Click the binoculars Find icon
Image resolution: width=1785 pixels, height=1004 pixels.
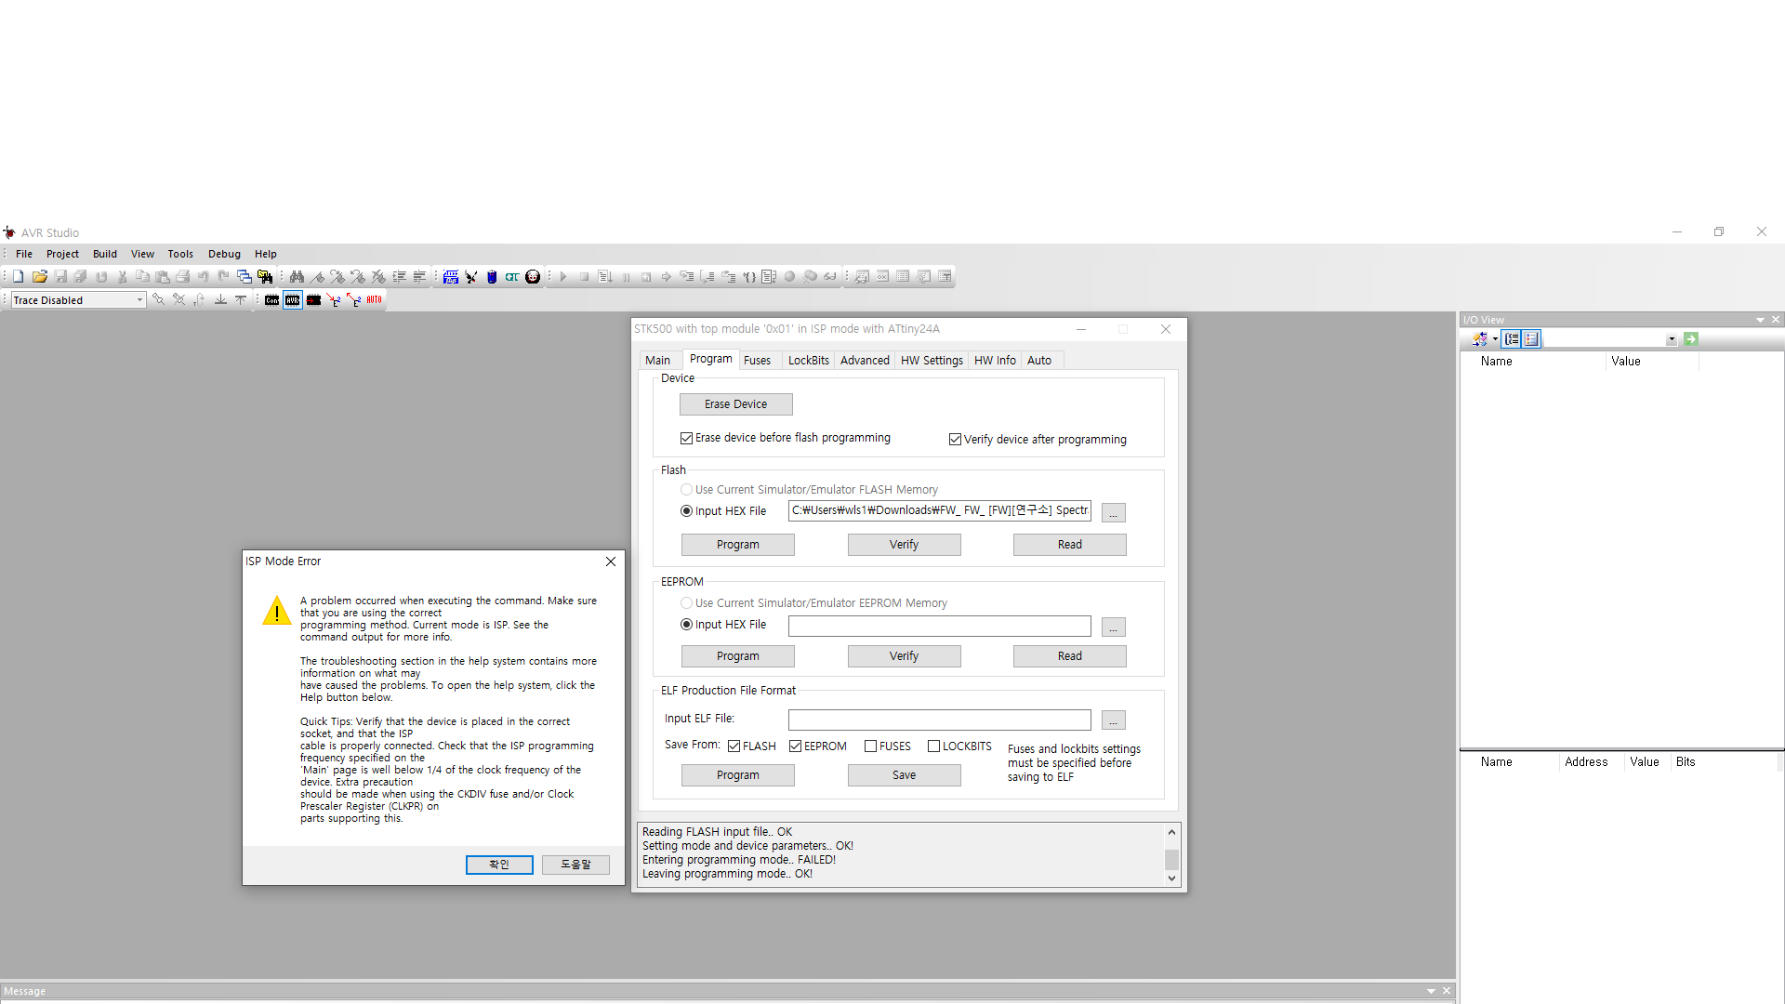(297, 276)
